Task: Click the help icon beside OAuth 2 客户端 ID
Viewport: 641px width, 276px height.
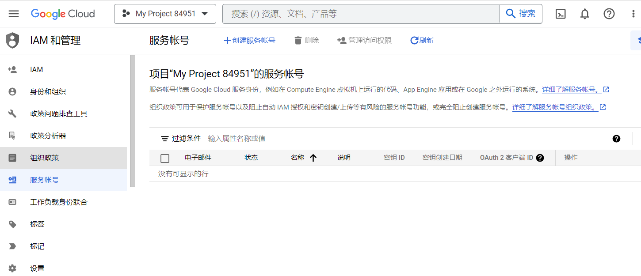Action: (540, 158)
